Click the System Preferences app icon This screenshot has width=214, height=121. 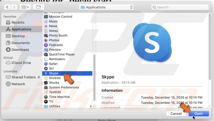46,87
